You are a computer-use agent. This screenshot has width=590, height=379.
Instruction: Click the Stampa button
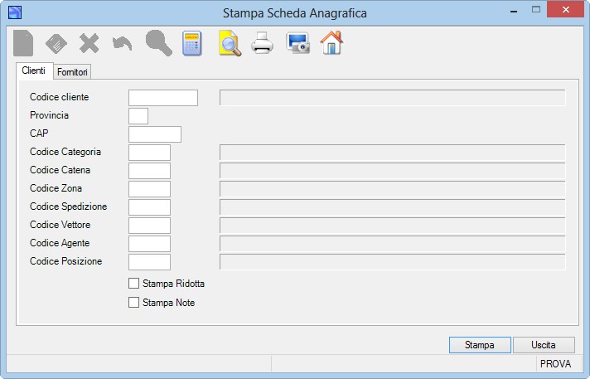pyautogui.click(x=480, y=345)
